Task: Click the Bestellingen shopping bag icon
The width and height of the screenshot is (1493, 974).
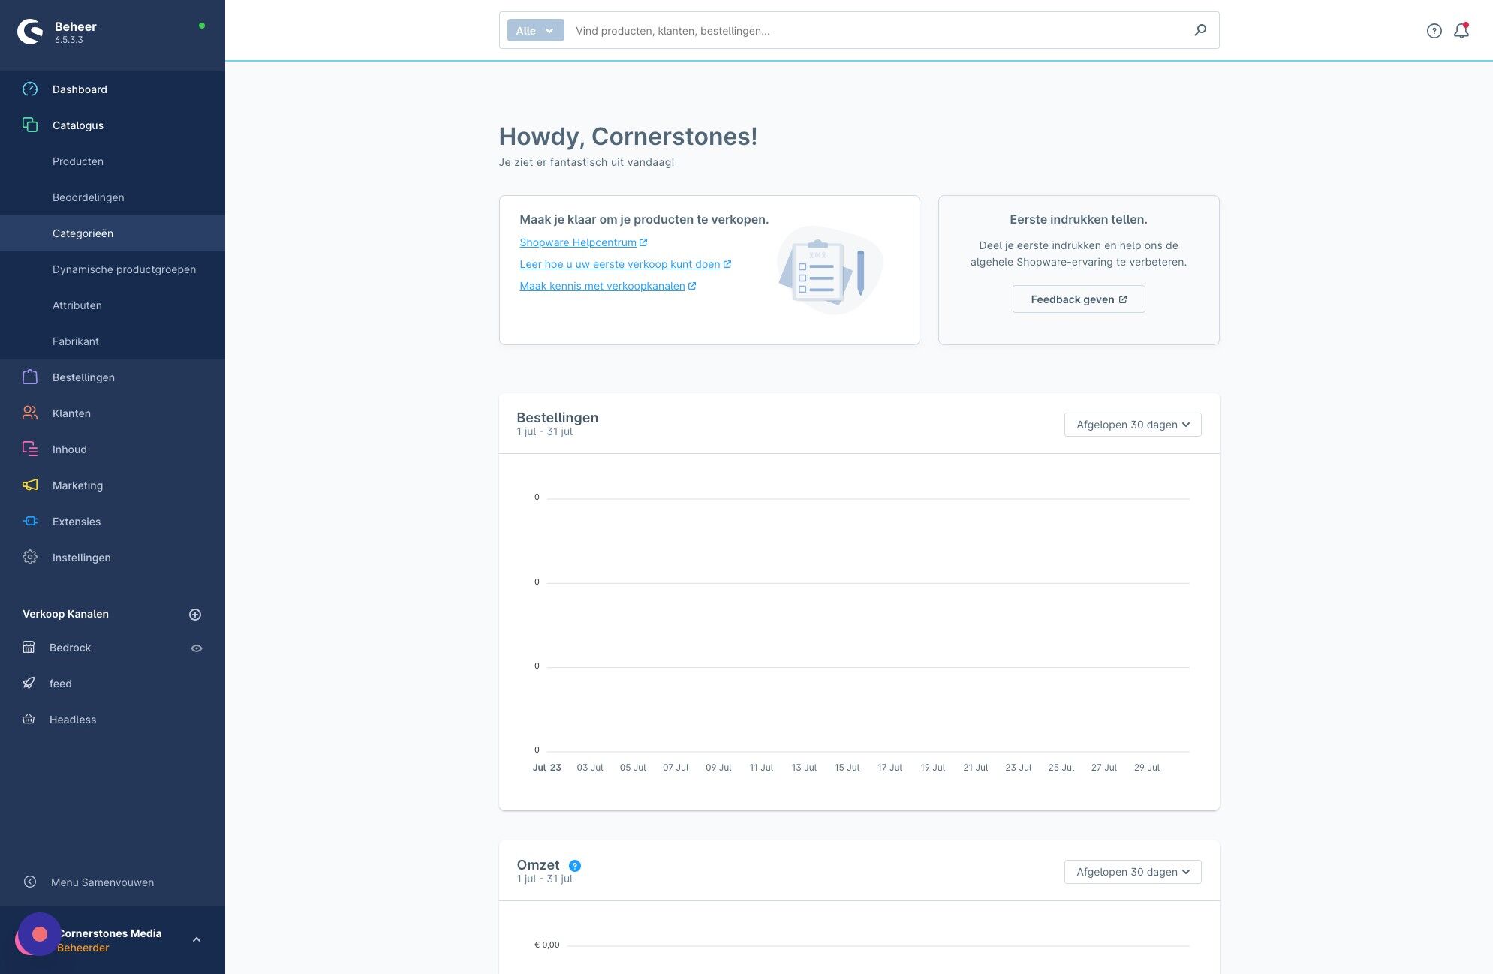Action: click(30, 377)
